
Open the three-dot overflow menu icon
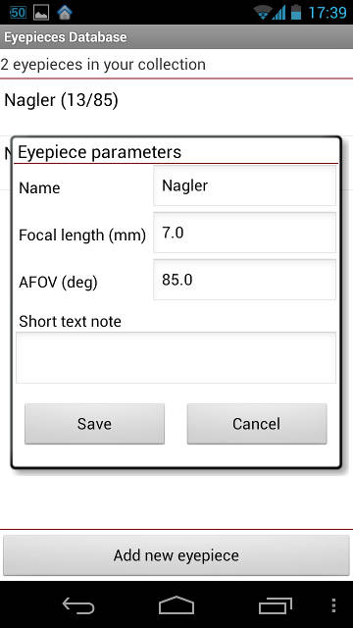click(334, 605)
